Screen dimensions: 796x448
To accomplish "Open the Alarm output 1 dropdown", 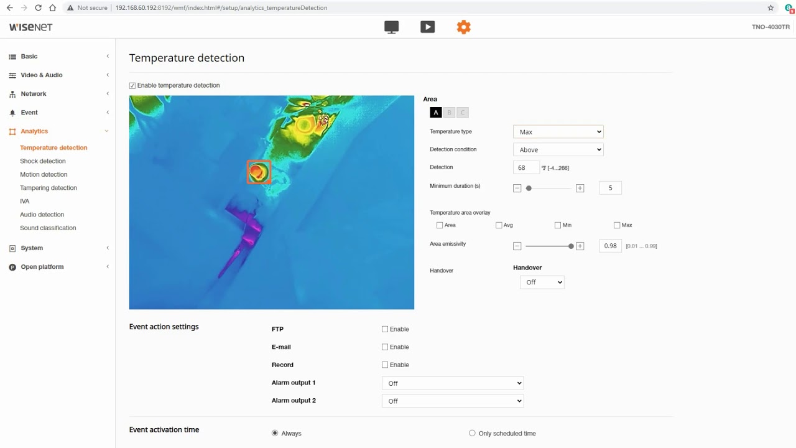I will [x=453, y=383].
